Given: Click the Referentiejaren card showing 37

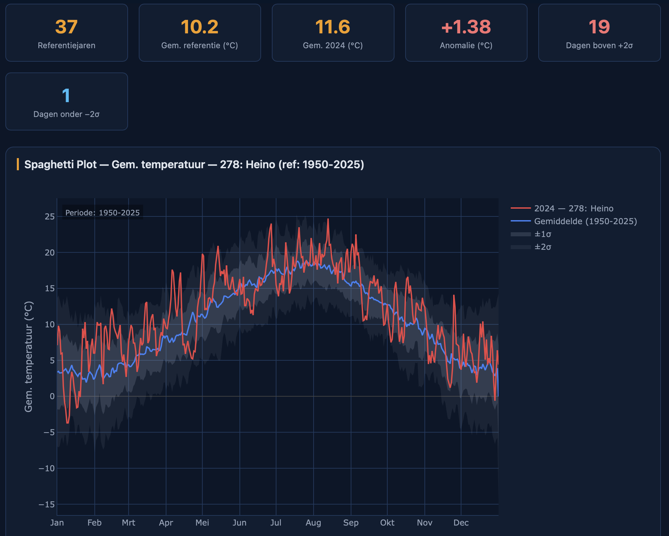Looking at the screenshot, I should pos(67,33).
